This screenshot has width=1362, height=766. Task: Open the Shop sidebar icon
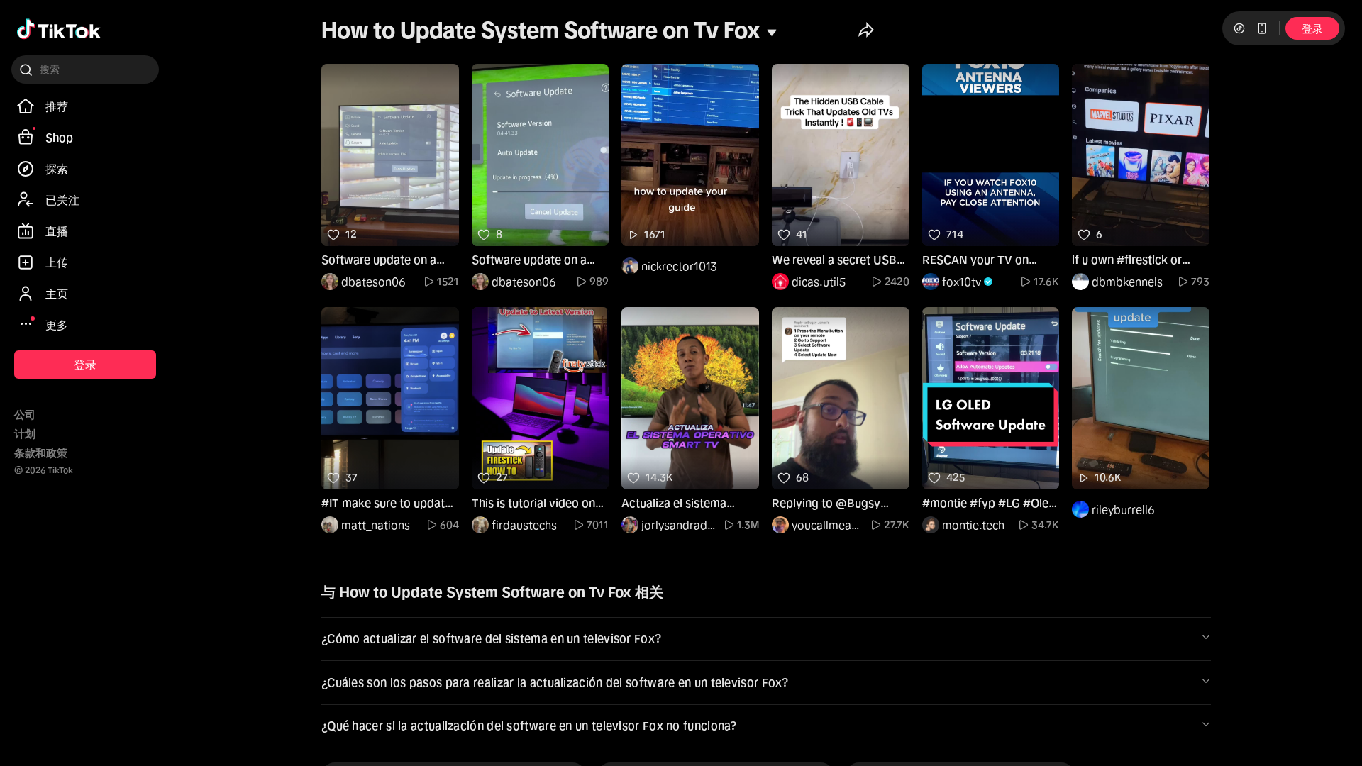coord(26,138)
